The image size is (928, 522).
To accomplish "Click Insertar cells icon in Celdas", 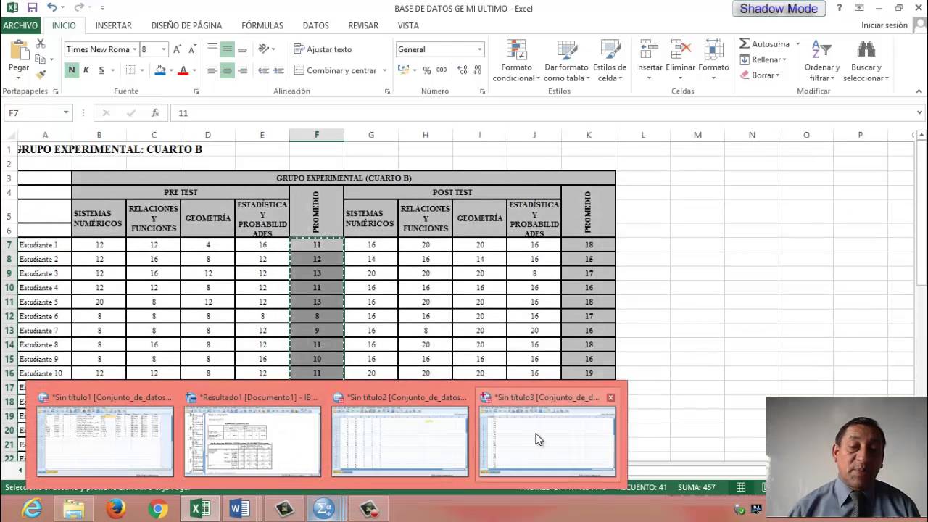I will [649, 51].
